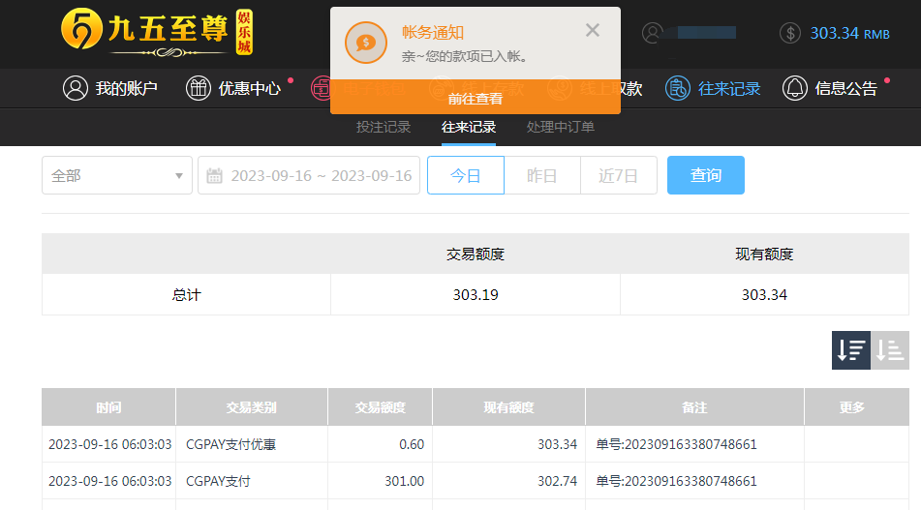921x510 pixels.
Task: Click 303.34 balance in CGPAY支付优惠 row
Action: (558, 444)
